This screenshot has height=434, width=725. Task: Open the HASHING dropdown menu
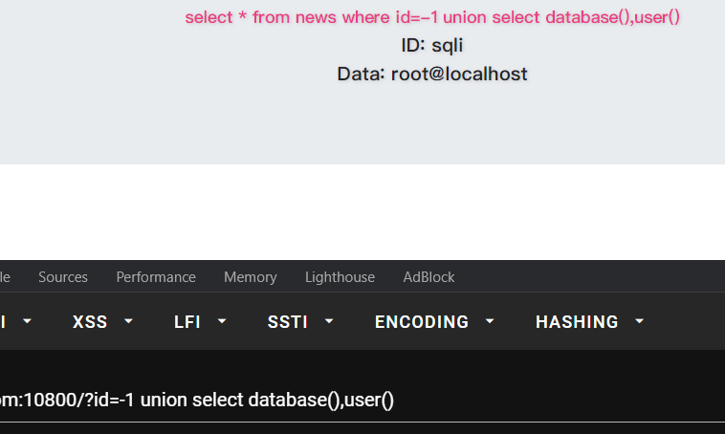pyautogui.click(x=590, y=322)
